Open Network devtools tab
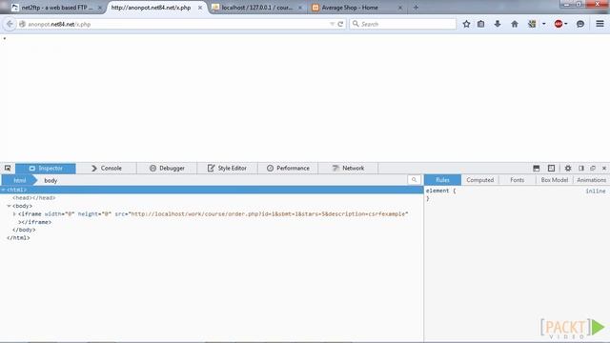This screenshot has height=343, width=610. click(x=348, y=168)
